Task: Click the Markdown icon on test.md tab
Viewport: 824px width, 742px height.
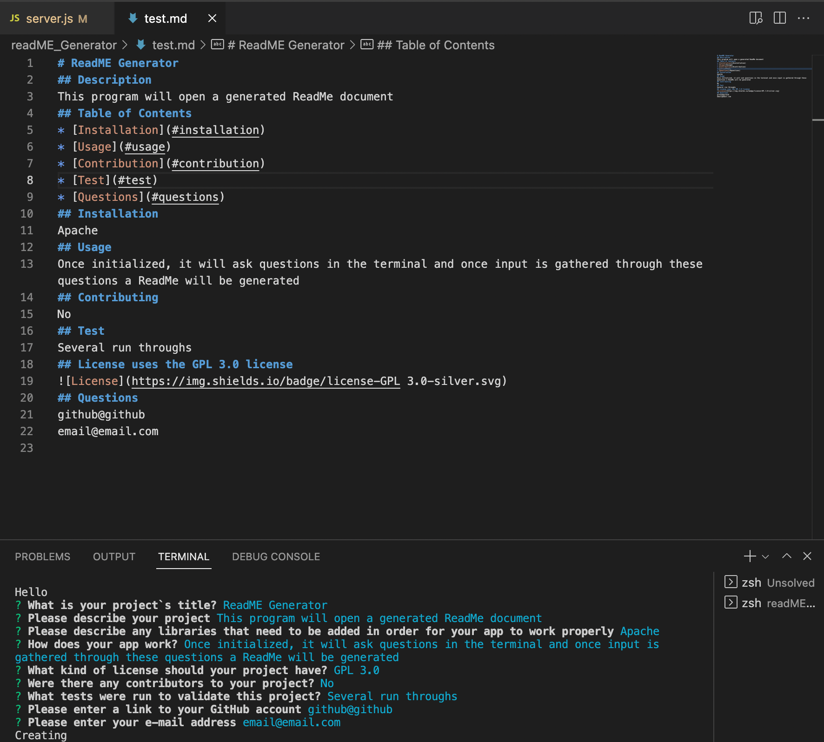Action: click(x=133, y=18)
